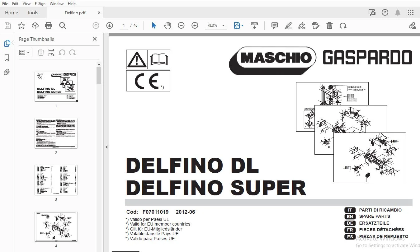This screenshot has width=420, height=252.
Task: Zoom out with the minus button
Action: 181,26
